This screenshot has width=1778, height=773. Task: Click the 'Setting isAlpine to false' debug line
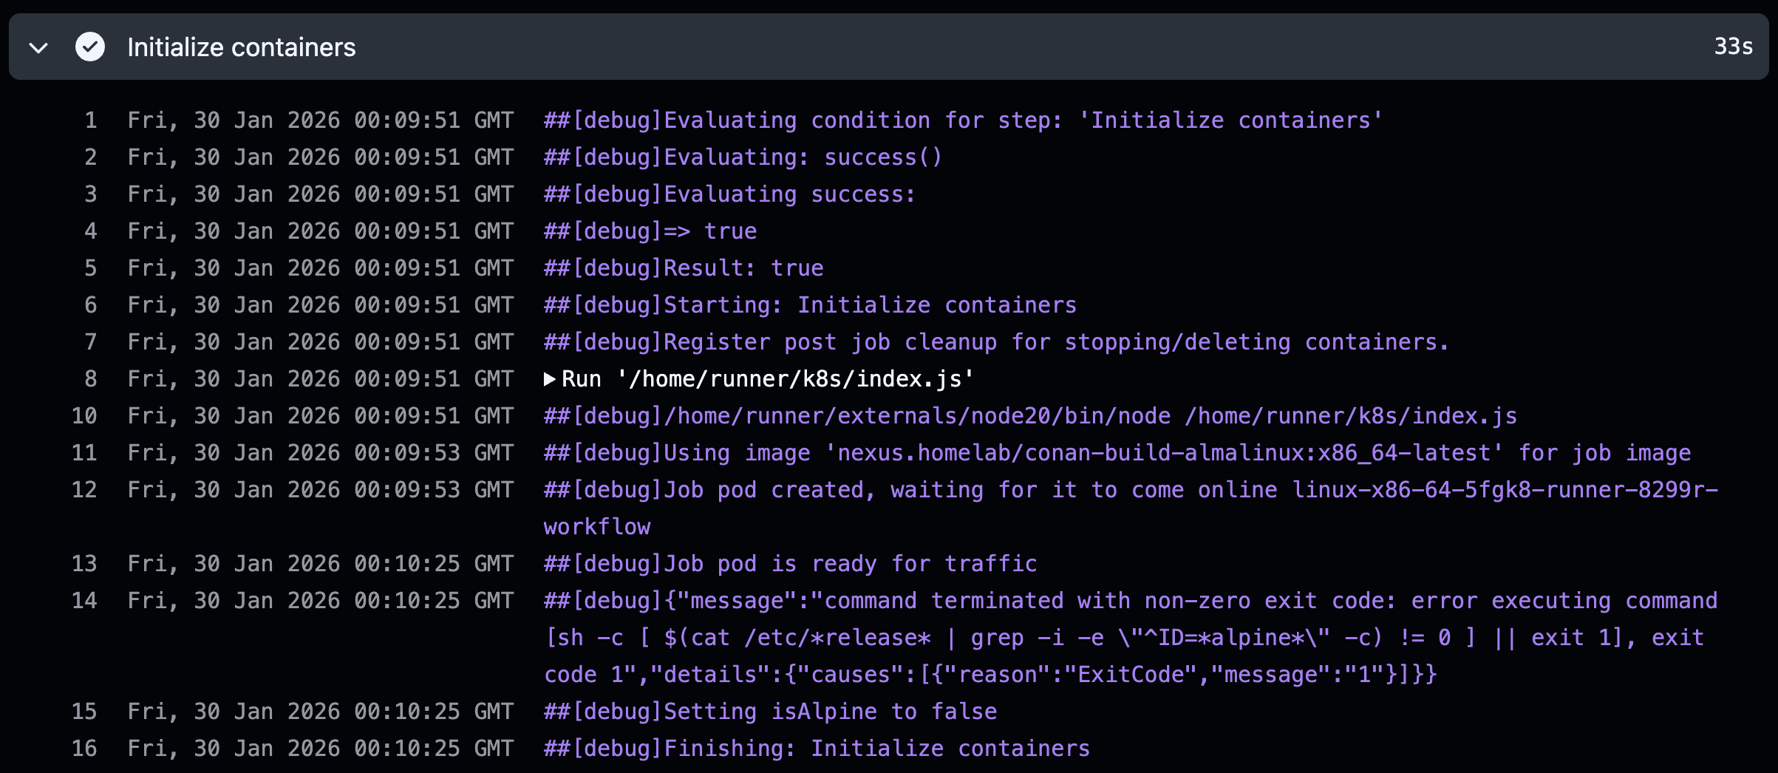point(770,712)
